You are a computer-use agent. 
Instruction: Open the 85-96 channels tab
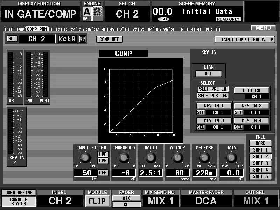tap(162, 29)
